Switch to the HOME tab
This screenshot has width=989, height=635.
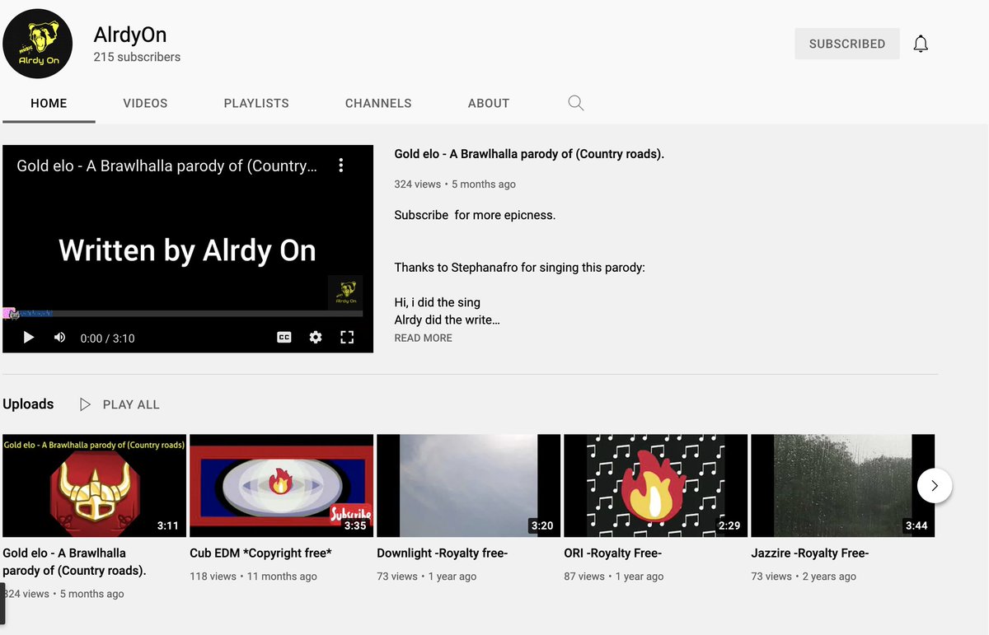tap(49, 103)
